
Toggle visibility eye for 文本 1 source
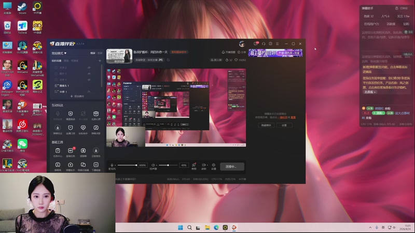[x=89, y=80]
